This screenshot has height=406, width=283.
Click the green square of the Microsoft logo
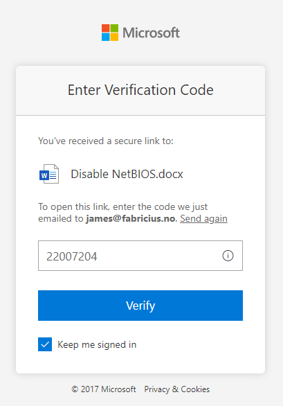click(x=114, y=28)
